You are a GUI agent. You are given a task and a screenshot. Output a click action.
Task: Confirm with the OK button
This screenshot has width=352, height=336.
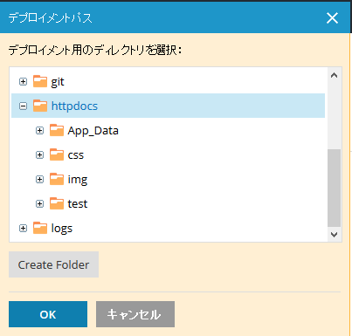[x=48, y=314]
